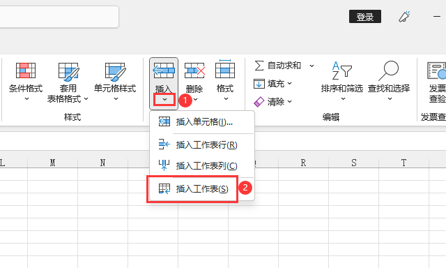Choose 插入工作表列(C) menu item

202,165
